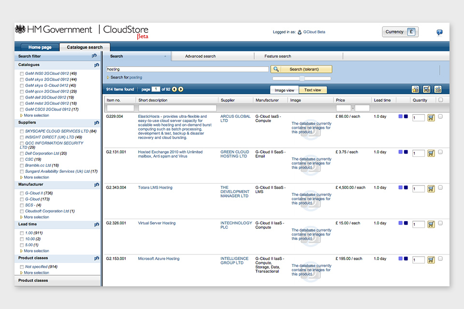The height and width of the screenshot is (309, 464).
Task: Click the magnifier icon on search button
Action: [276, 69]
